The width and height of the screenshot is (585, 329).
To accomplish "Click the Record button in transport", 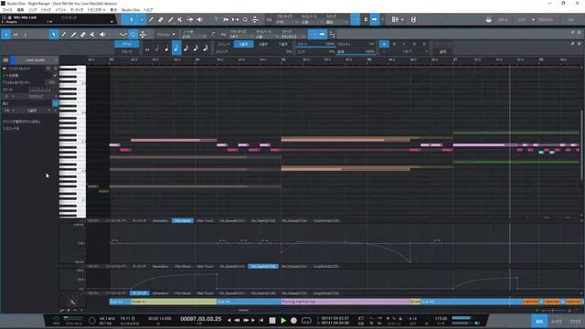I will 293,320.
